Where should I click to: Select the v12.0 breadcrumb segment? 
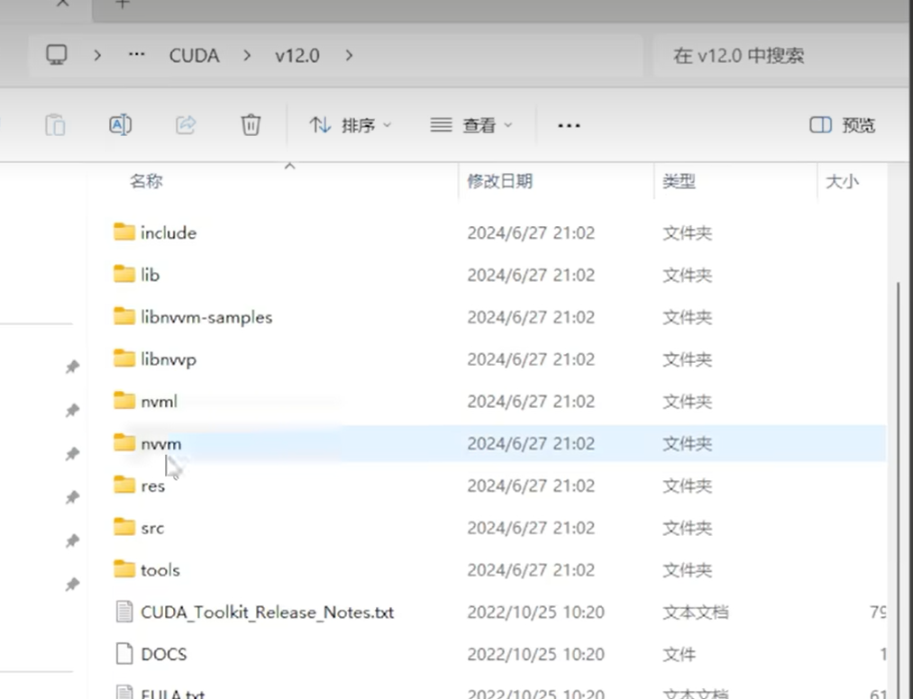click(x=297, y=55)
